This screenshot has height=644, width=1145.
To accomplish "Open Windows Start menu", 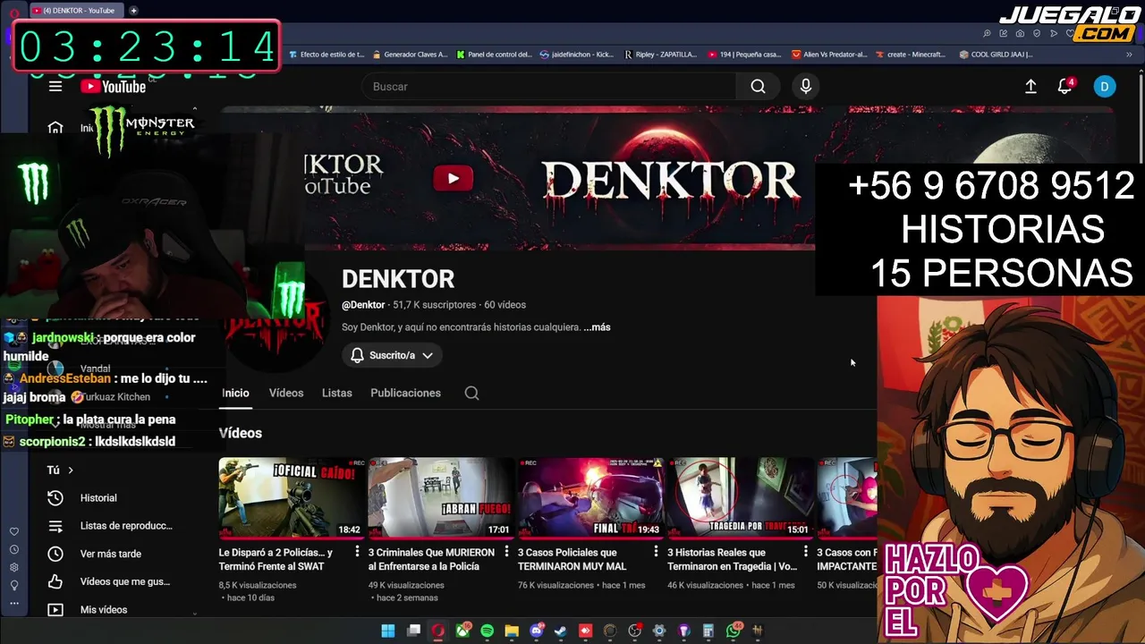I will pyautogui.click(x=387, y=631).
